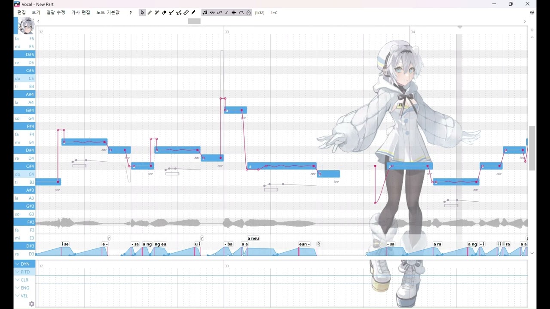This screenshot has height=309, width=550.
Task: Click the bar 34 marker on timeline
Action: coord(413,32)
